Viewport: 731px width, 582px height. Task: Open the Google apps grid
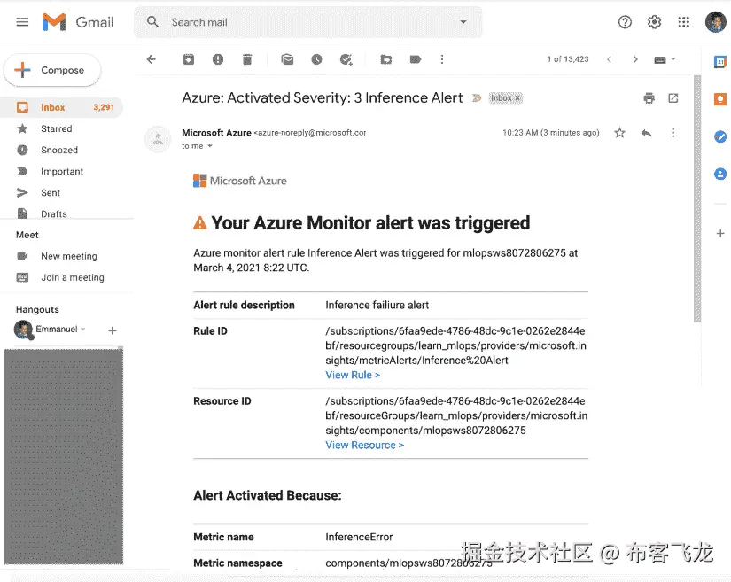(x=683, y=22)
